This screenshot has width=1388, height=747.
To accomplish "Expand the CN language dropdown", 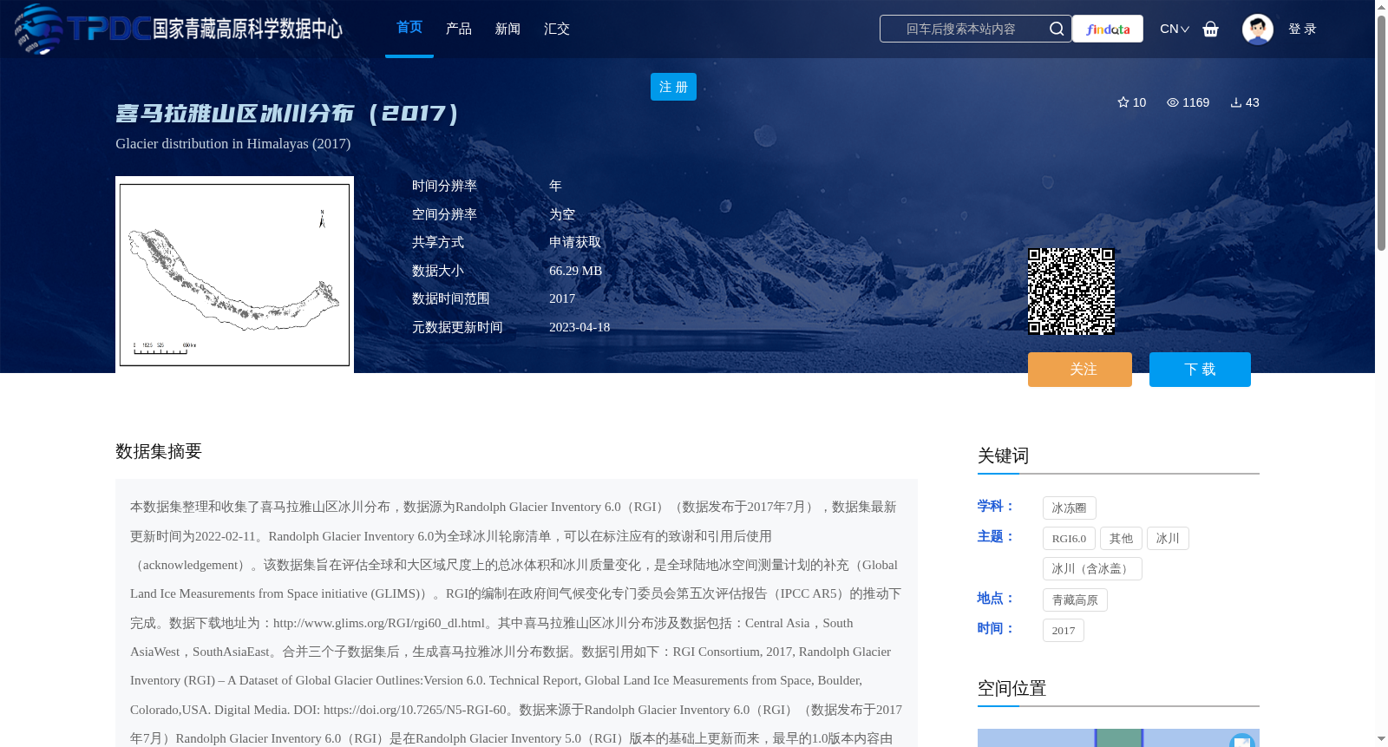I will [x=1175, y=29].
